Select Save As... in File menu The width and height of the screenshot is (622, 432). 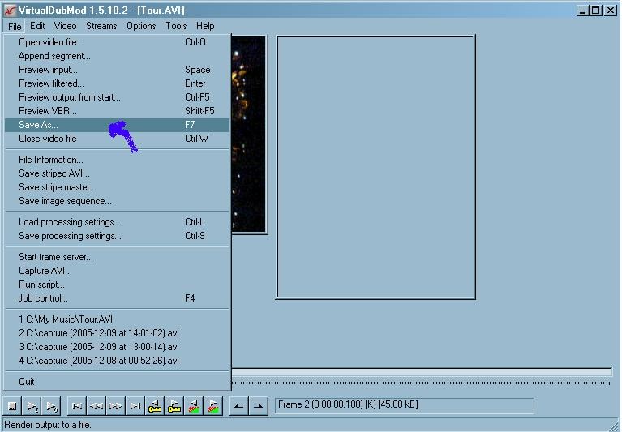pyautogui.click(x=118, y=125)
